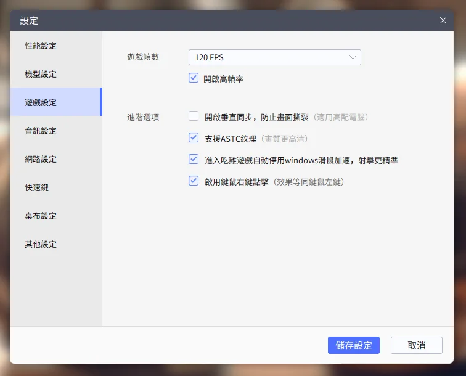
Task: Click the (效果等同鍵鼠左鍵) hint text
Action: point(309,182)
